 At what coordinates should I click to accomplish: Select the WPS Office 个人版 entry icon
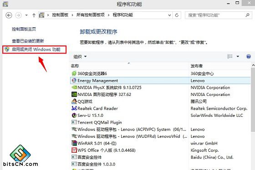74,150
